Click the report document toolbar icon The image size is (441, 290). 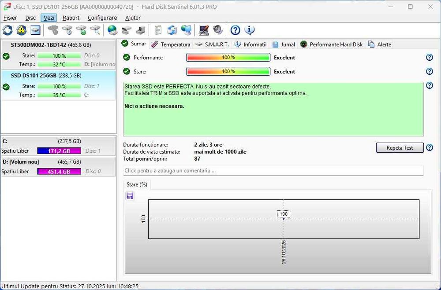(x=158, y=30)
